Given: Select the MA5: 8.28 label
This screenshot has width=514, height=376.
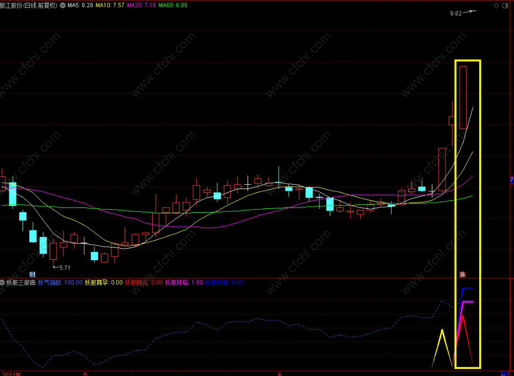Looking at the screenshot, I should coord(81,6).
